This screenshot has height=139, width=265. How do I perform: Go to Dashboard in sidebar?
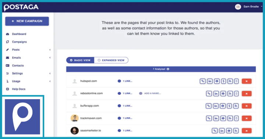pyautogui.click(x=19, y=34)
